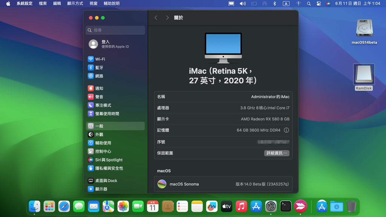Screen dimensions: 386x217
Task: Open the 編輯 menu
Action: (x=57, y=3)
